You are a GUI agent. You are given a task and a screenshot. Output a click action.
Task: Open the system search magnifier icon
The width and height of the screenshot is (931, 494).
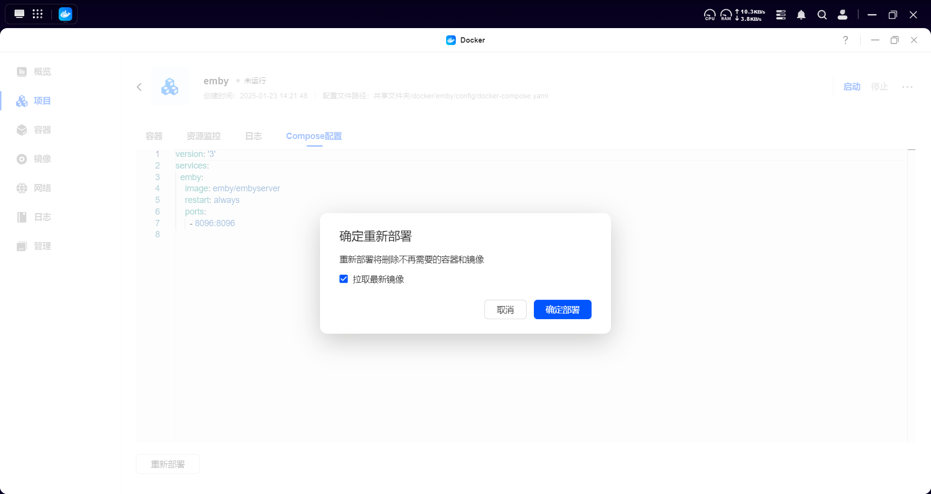pos(822,15)
